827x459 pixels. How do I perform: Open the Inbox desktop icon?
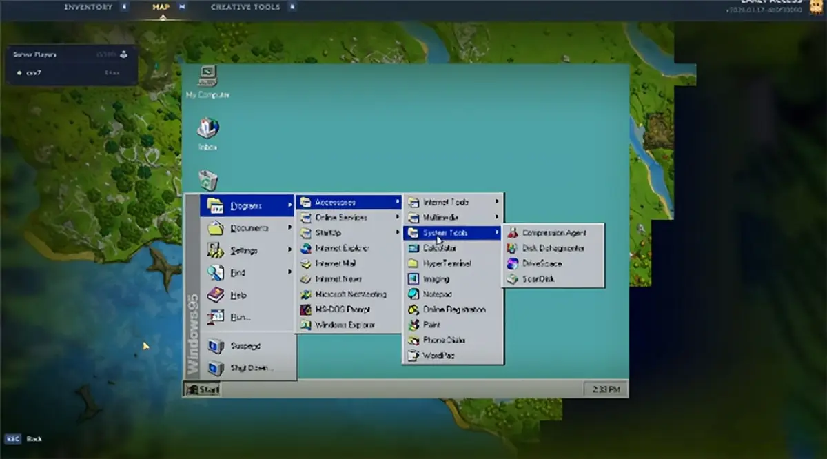point(207,128)
